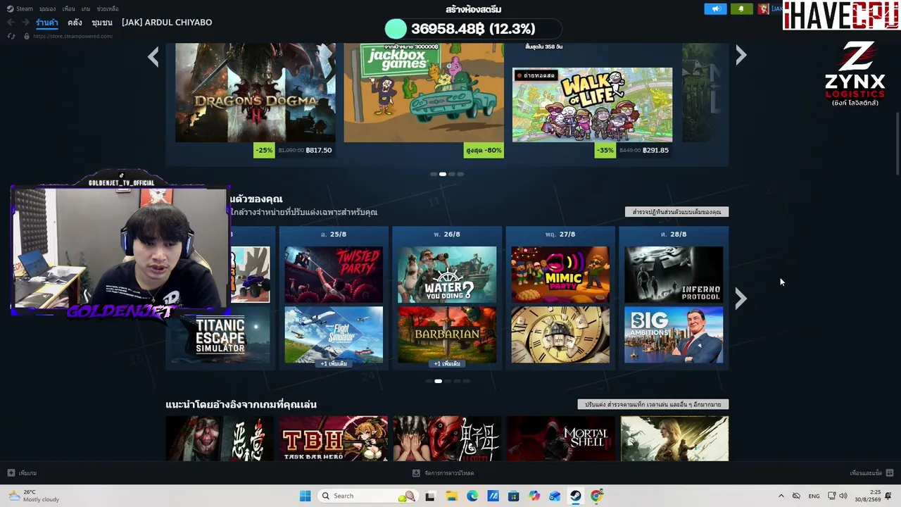Open the [JAK] ARDUL CHIYABO profile tab
Viewport: 901px width, 507px height.
(x=167, y=23)
